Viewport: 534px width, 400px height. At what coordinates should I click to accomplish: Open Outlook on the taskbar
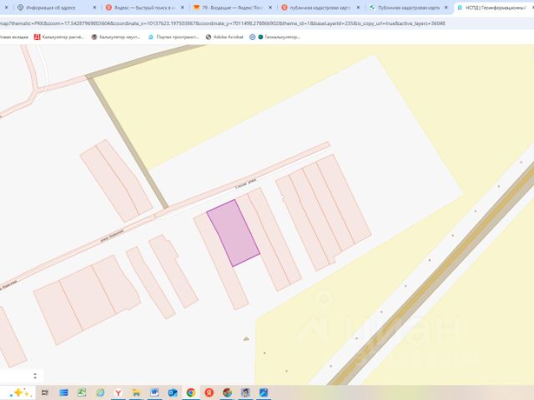[x=173, y=392]
